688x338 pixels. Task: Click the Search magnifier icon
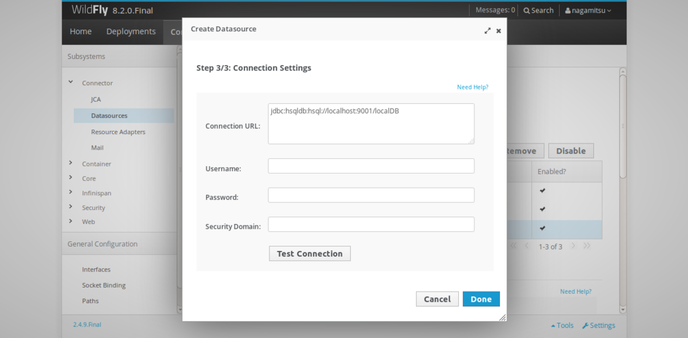pyautogui.click(x=527, y=10)
